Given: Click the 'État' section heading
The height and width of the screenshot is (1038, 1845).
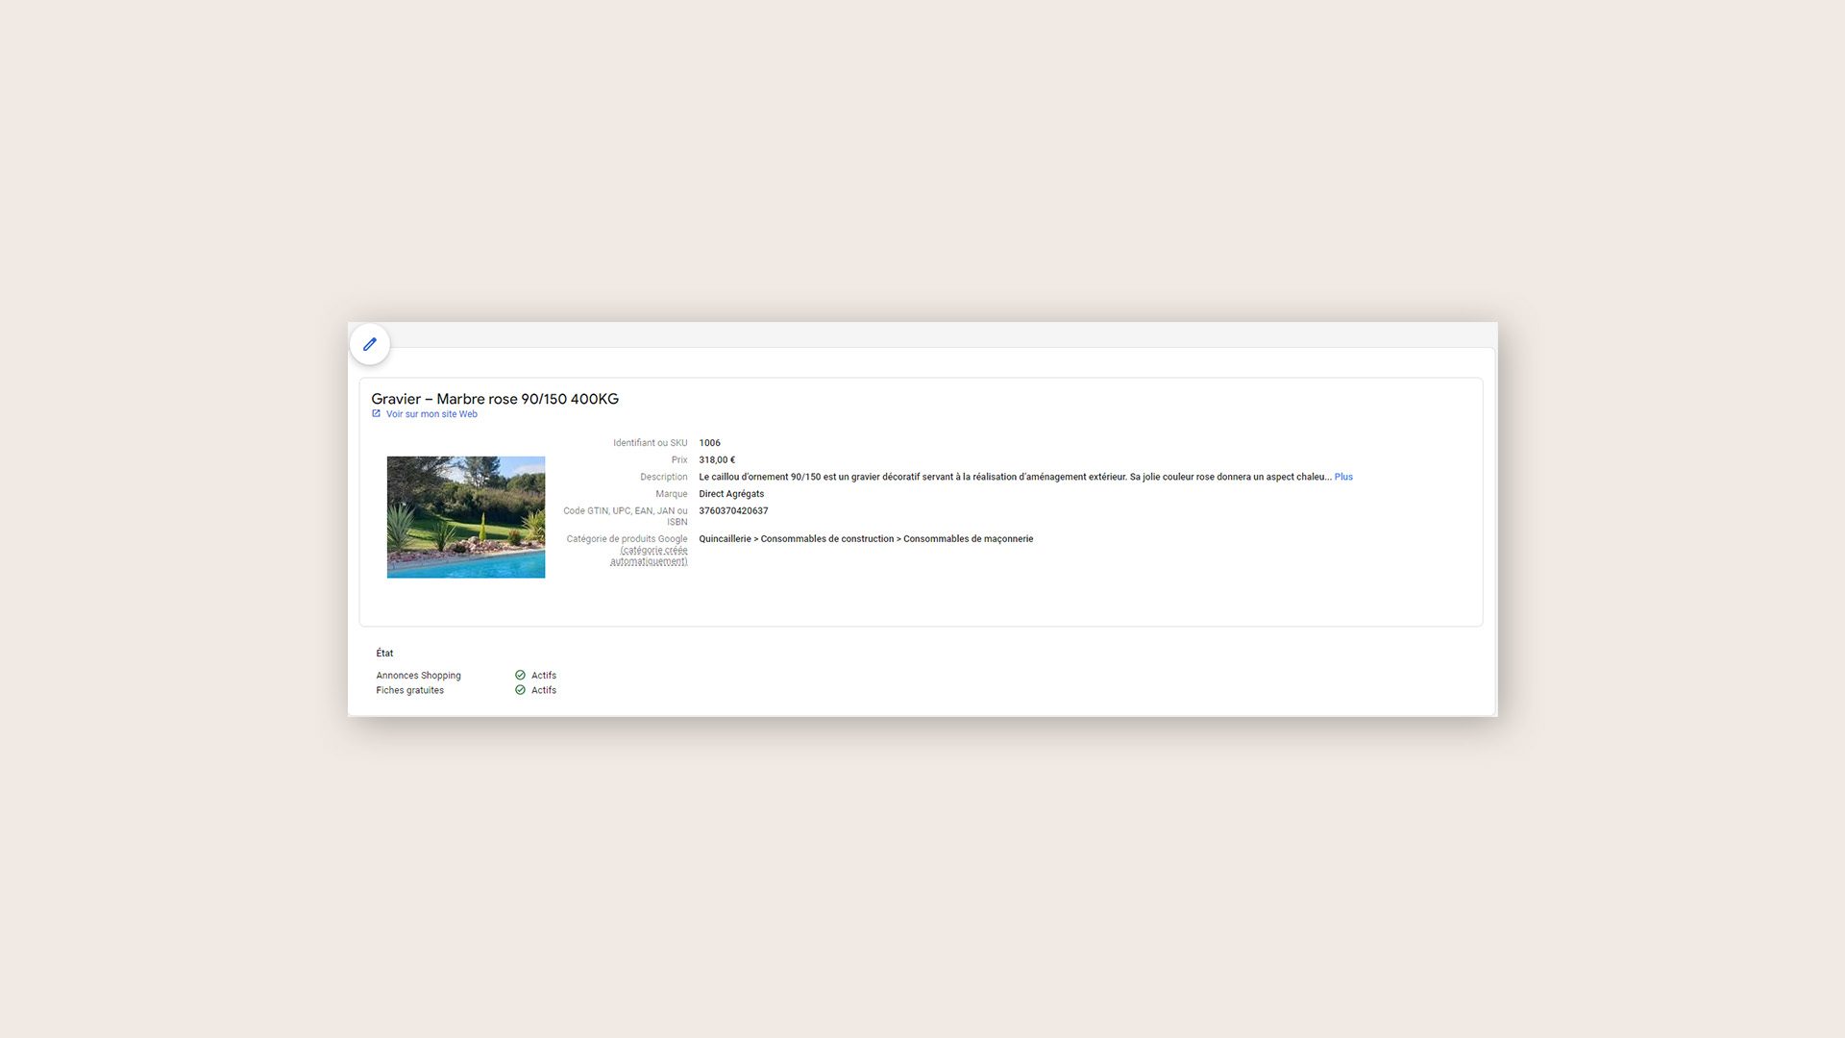Looking at the screenshot, I should (384, 654).
